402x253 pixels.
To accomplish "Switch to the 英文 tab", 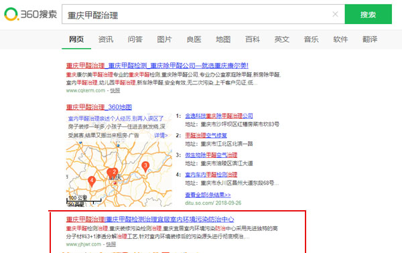I will tap(282, 39).
